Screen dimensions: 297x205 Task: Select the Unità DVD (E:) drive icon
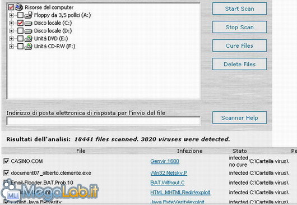coord(28,39)
